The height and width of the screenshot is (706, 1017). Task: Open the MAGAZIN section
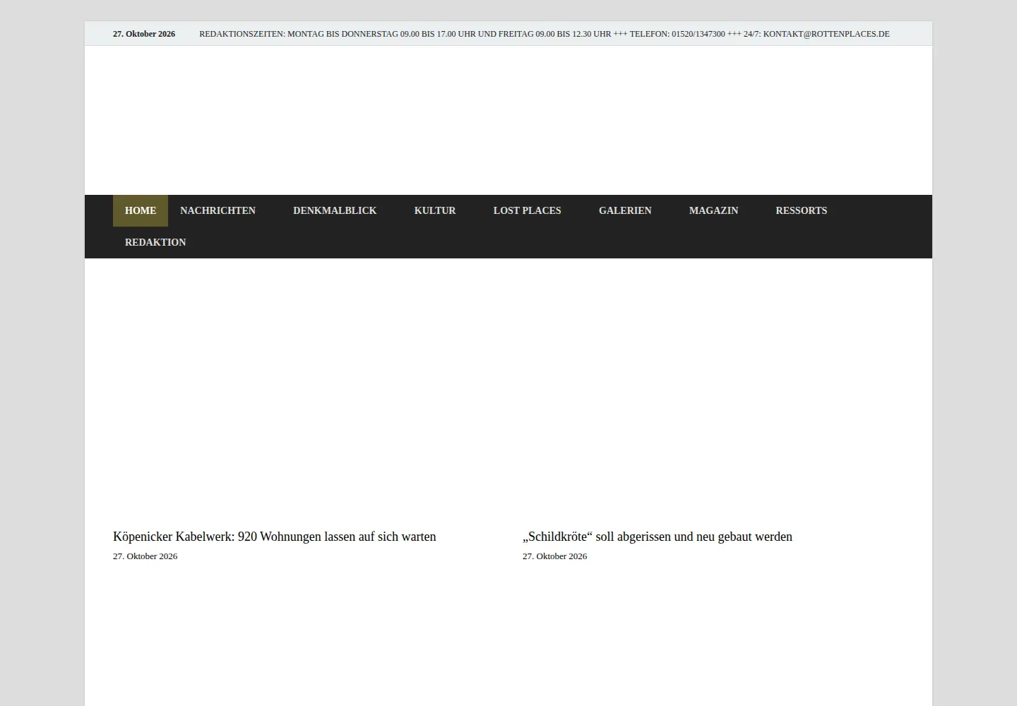point(713,210)
